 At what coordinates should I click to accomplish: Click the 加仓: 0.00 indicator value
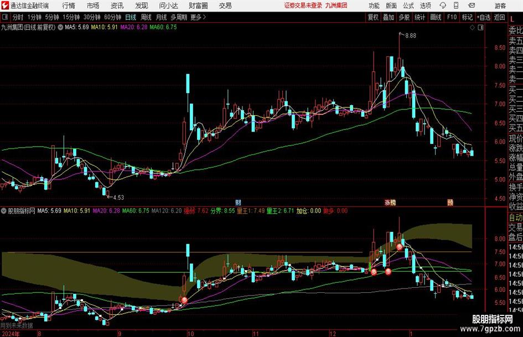309,211
